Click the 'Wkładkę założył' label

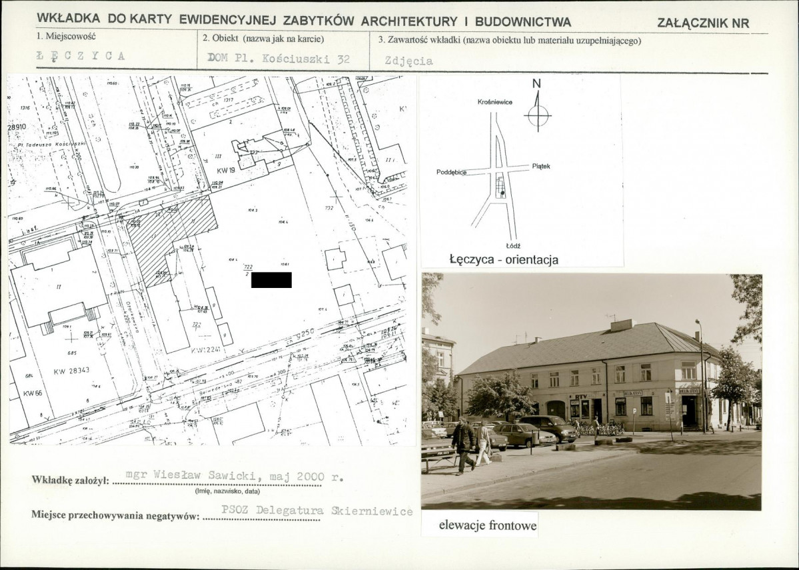click(x=69, y=480)
